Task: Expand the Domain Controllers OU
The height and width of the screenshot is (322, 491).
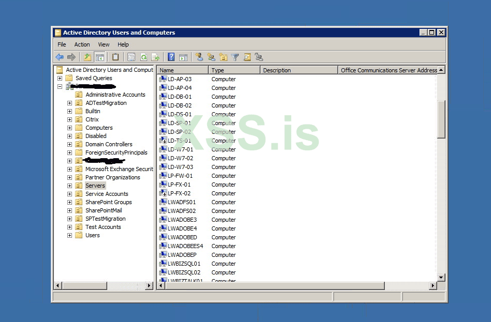Action: pyautogui.click(x=69, y=144)
